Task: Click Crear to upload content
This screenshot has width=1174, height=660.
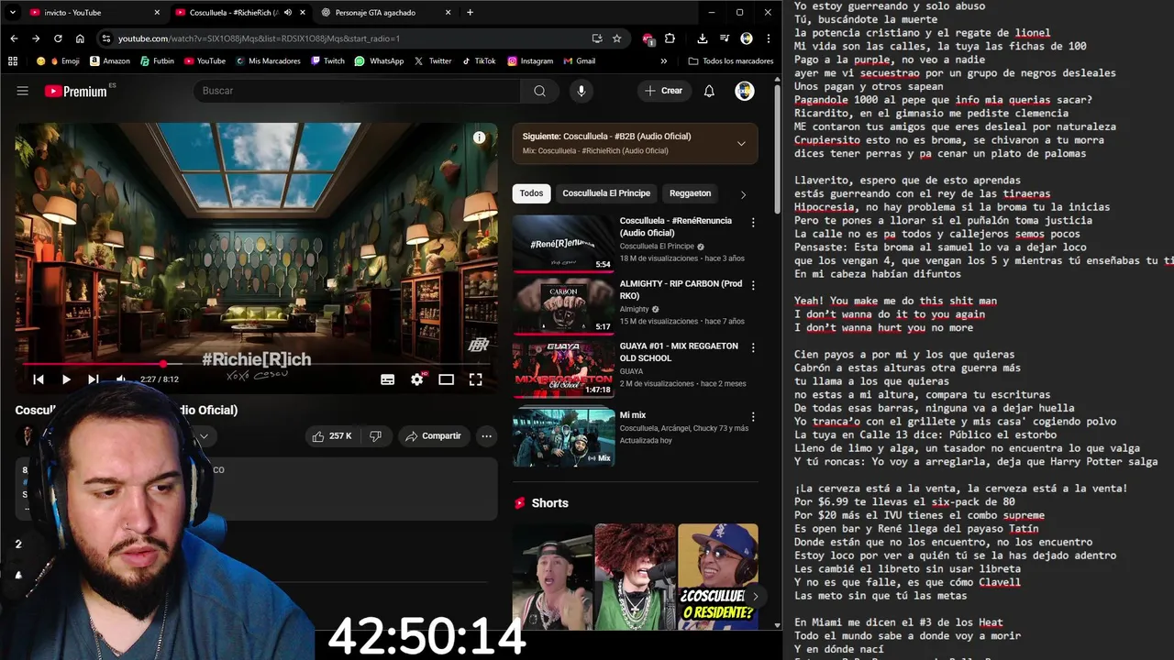Action: click(664, 91)
